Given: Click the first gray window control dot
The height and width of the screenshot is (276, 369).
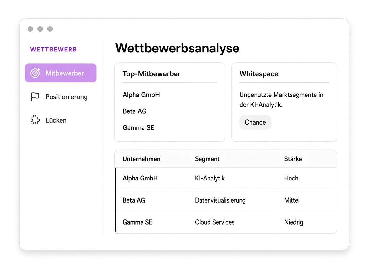Looking at the screenshot, I should [30, 29].
